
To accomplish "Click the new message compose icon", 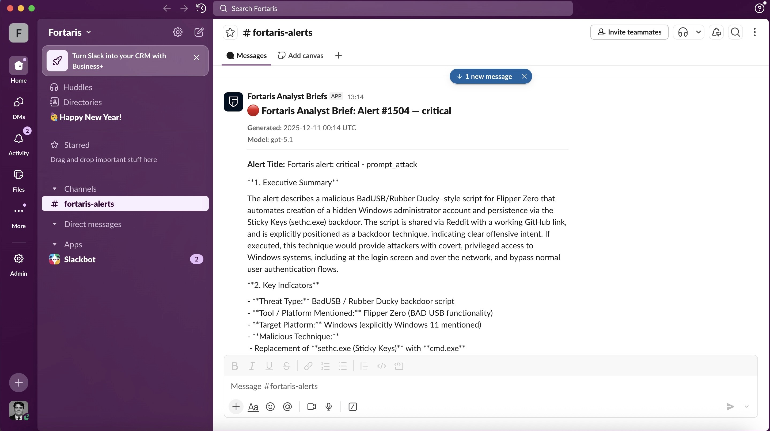I will click(199, 32).
